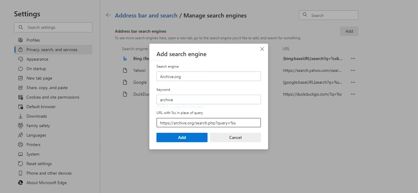Click the Printers icon in the sidebar

click(20, 145)
